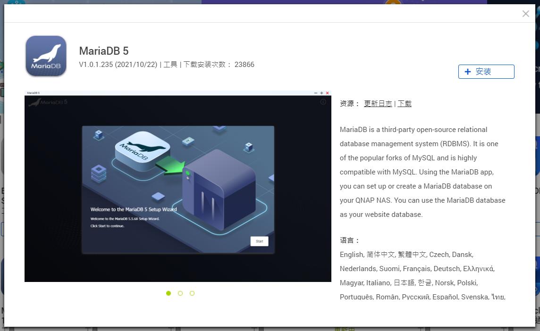
Task: Open the 下载 download link
Action: coord(405,103)
